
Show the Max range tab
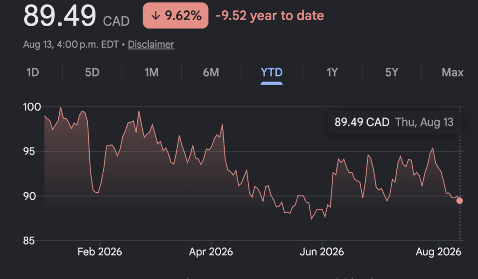pyautogui.click(x=452, y=72)
